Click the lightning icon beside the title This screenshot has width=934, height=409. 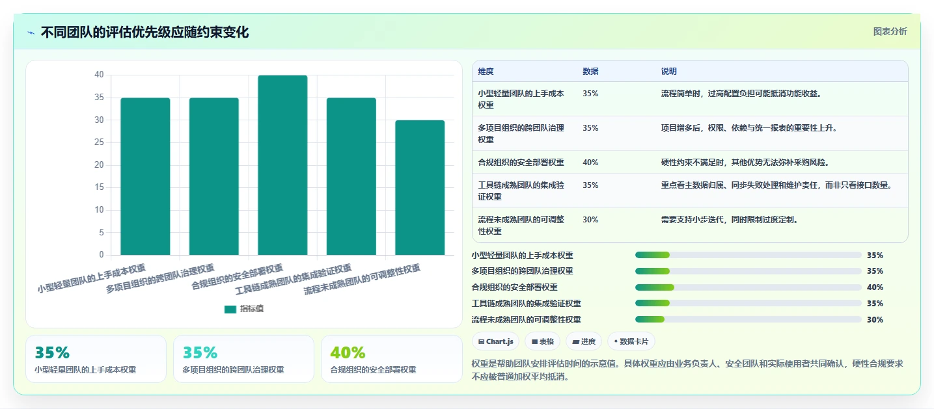point(31,33)
